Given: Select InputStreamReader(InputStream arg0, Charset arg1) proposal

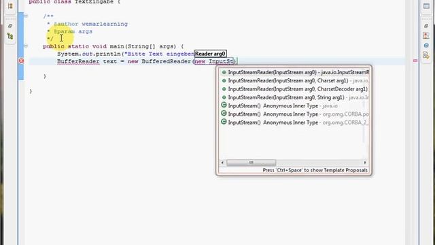Looking at the screenshot, I should click(294, 80).
